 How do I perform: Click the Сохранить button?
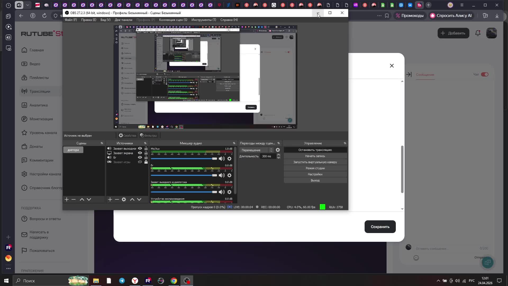tap(380, 227)
